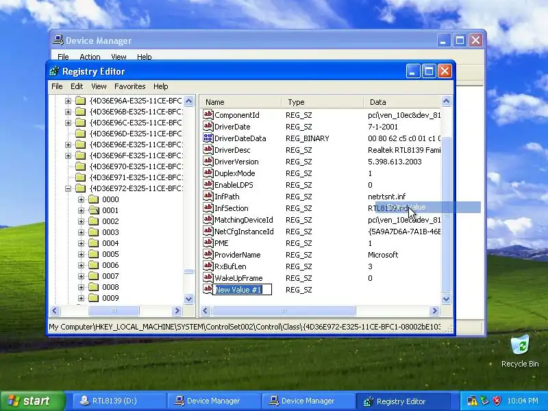Click the ProviderName string value icon
Screen dimensions: 548x411
click(x=208, y=254)
